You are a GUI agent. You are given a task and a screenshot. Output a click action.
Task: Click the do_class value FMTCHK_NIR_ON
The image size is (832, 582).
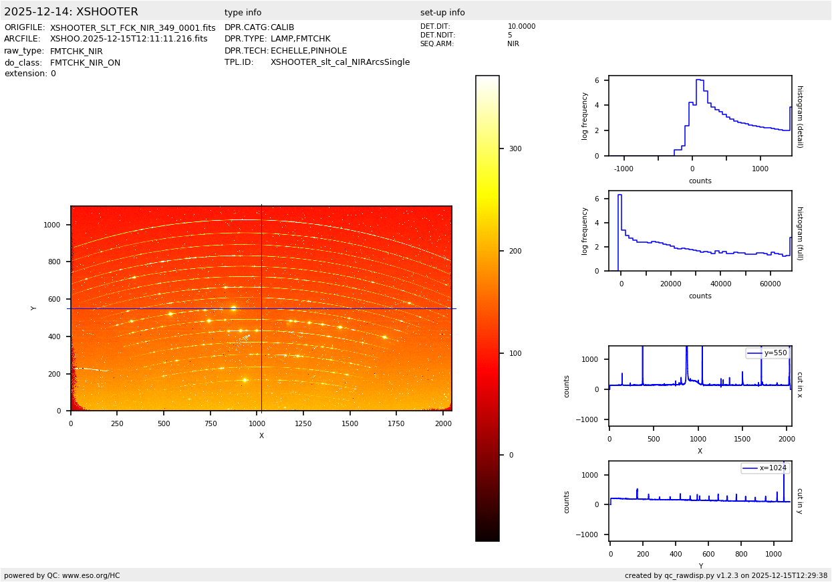pos(85,63)
